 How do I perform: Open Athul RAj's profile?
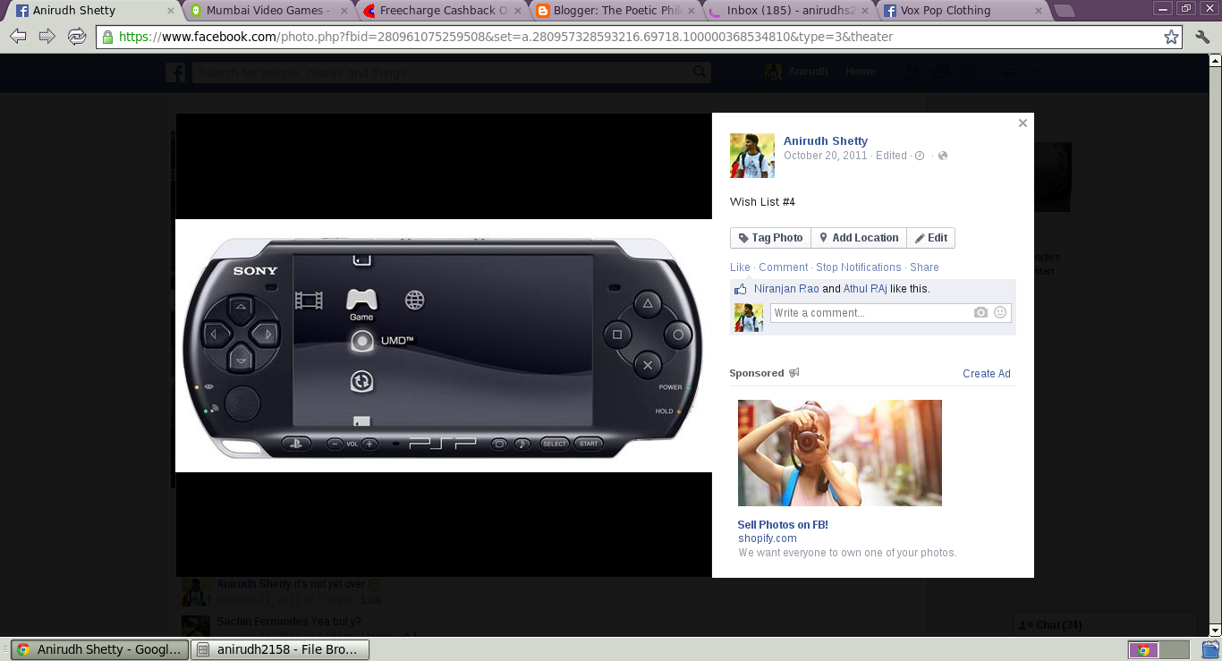point(865,289)
